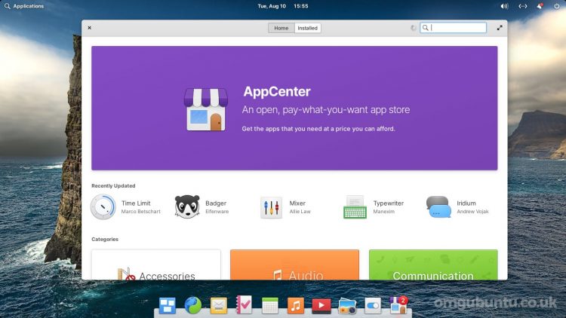
Task: Open the Communication category card
Action: click(x=433, y=264)
